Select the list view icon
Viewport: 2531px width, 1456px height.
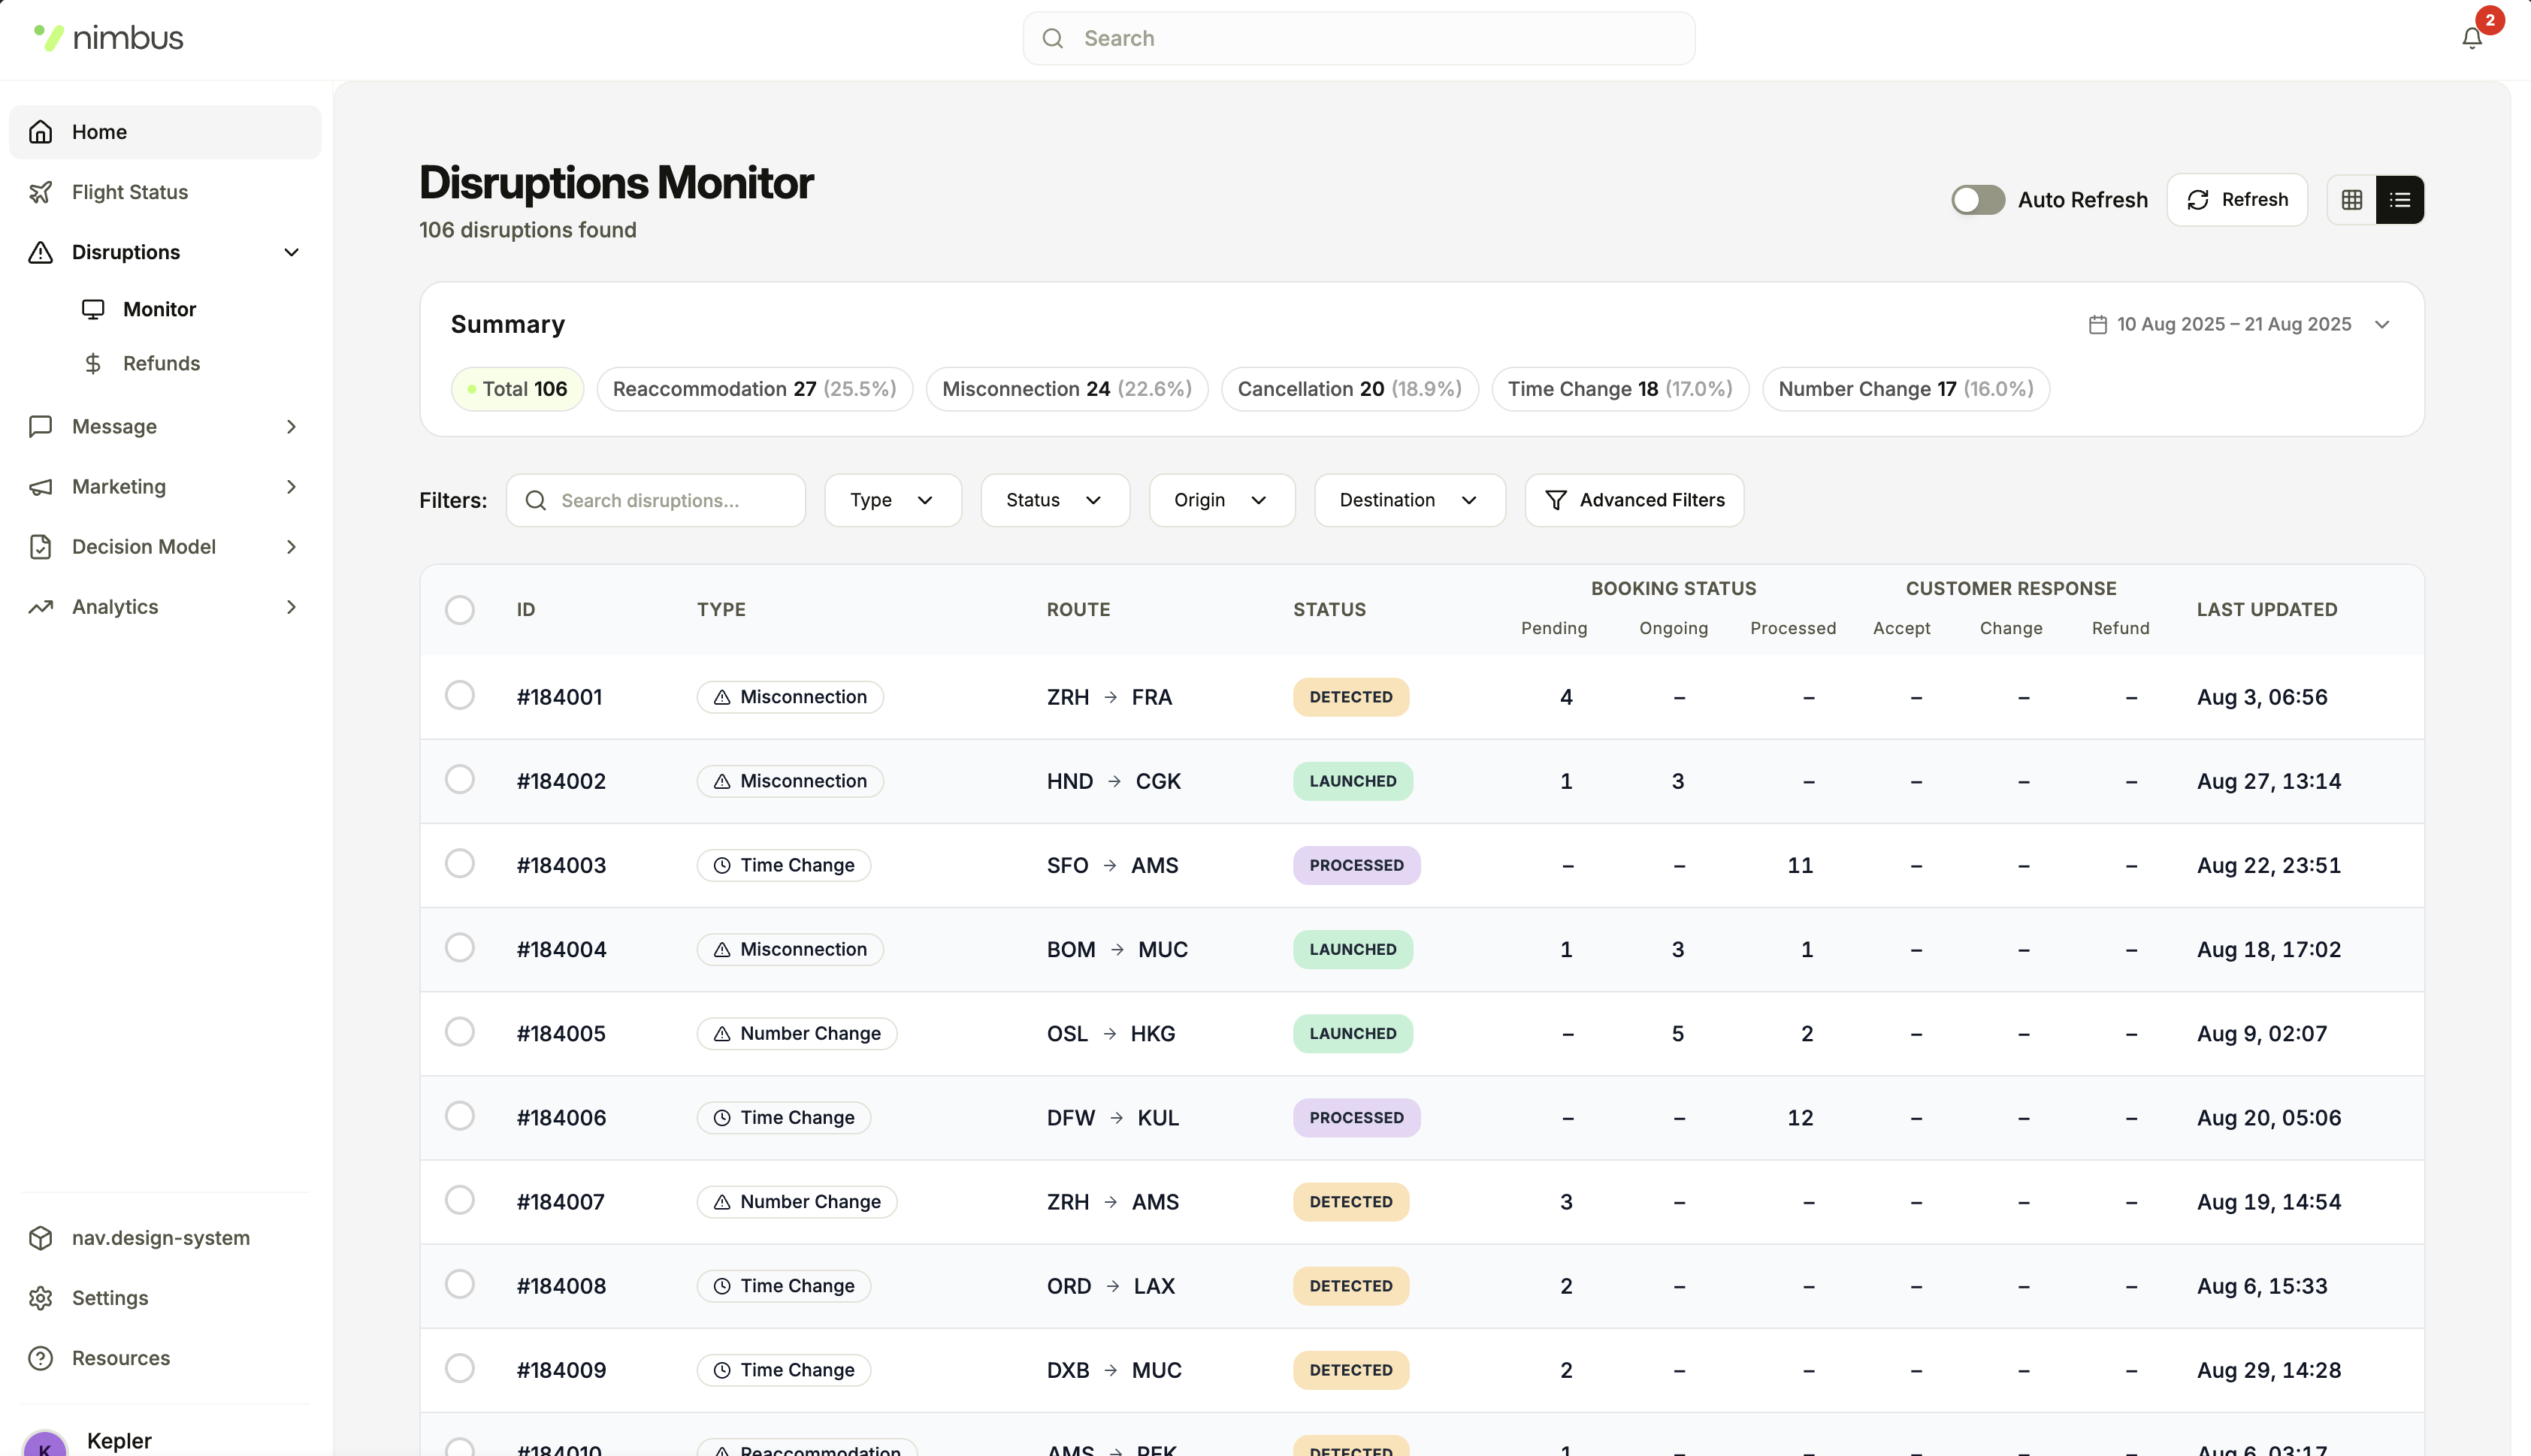click(2400, 199)
